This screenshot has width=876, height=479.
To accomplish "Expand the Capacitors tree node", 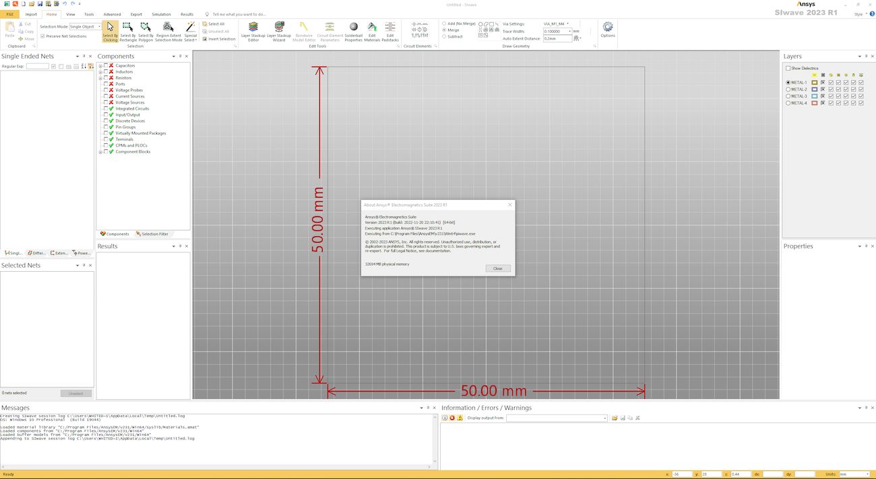I will [x=100, y=66].
